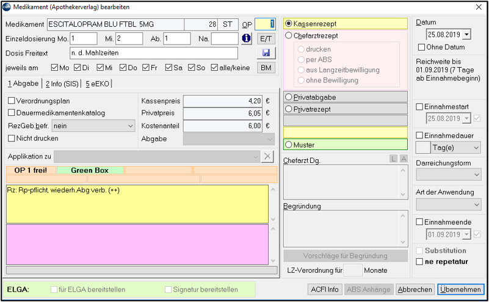This screenshot has width=489, height=302.
Task: Open the Art der Anwendung dropdown
Action: [x=448, y=204]
